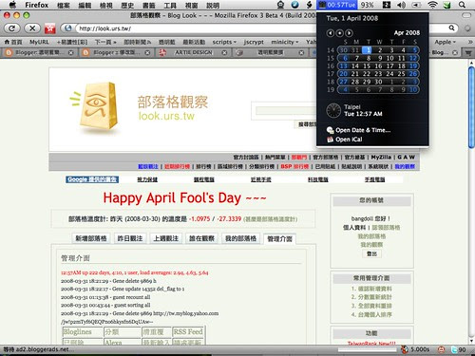
Task: Click the shopping cart tab icon
Action: tap(468, 52)
